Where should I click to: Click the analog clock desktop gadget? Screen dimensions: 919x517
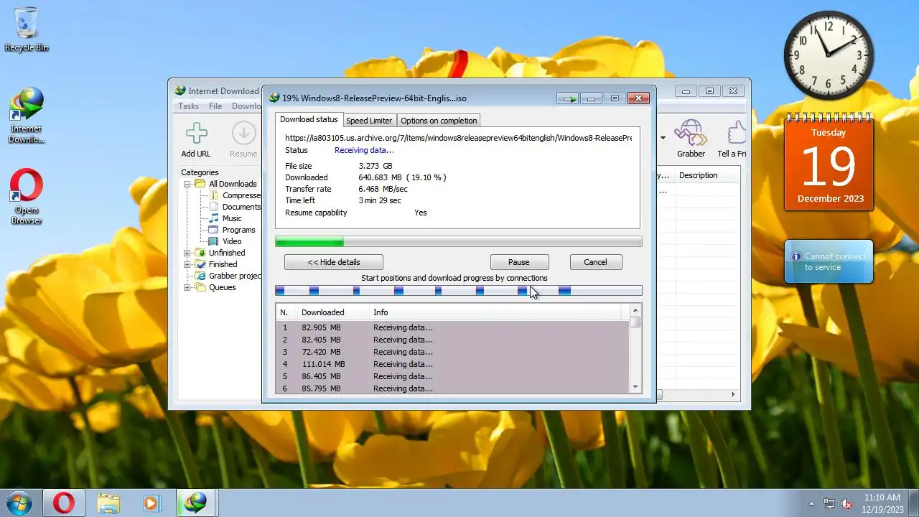pos(828,55)
